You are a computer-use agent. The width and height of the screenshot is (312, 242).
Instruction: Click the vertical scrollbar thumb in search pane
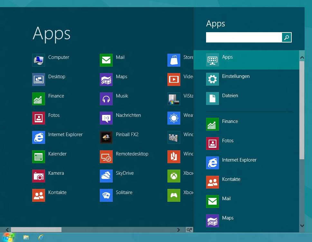pyautogui.click(x=302, y=110)
